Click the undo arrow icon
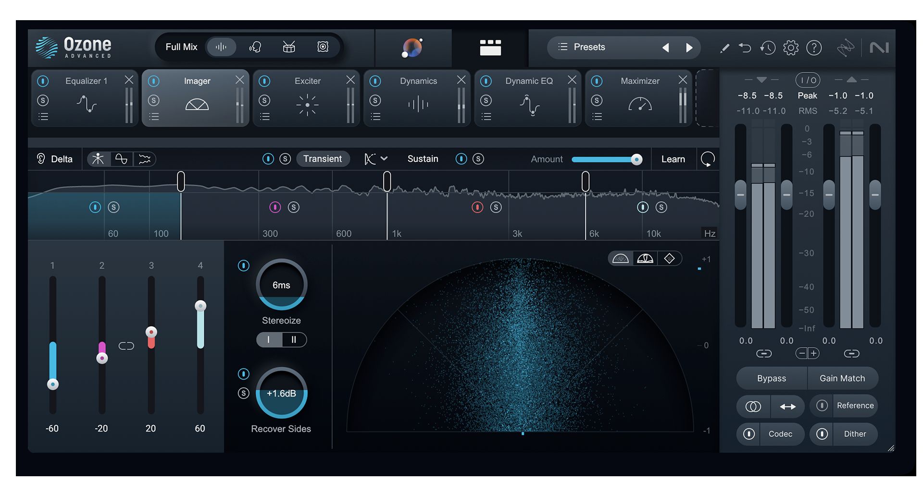923x482 pixels. coord(745,48)
